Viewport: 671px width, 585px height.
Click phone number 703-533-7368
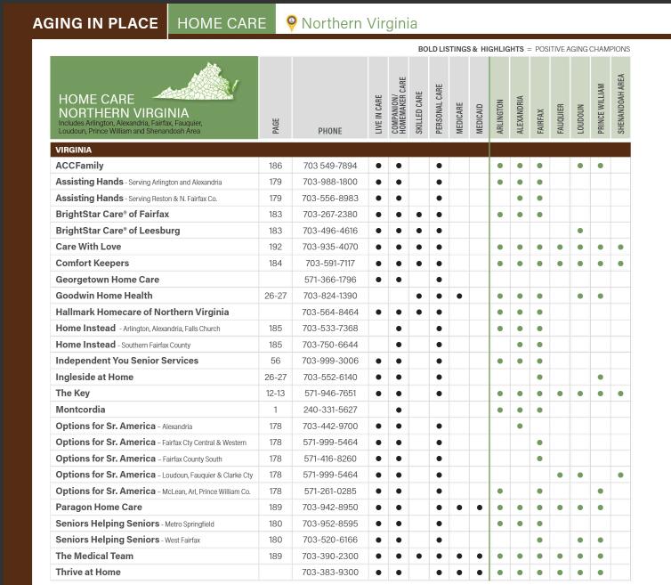point(330,329)
